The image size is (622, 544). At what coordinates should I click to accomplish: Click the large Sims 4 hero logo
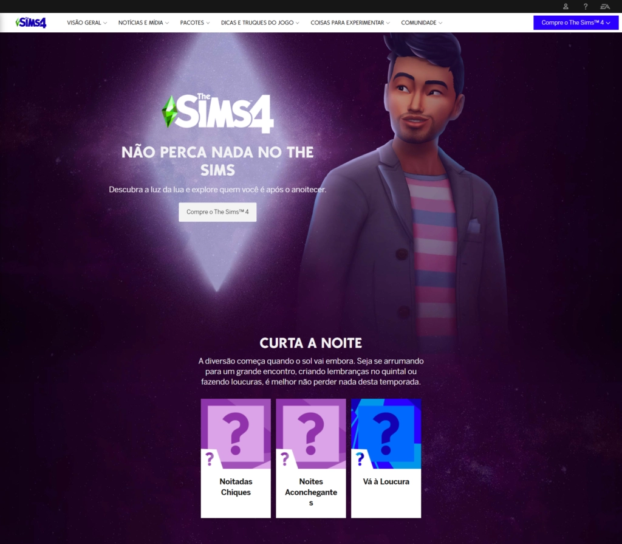coord(217,113)
